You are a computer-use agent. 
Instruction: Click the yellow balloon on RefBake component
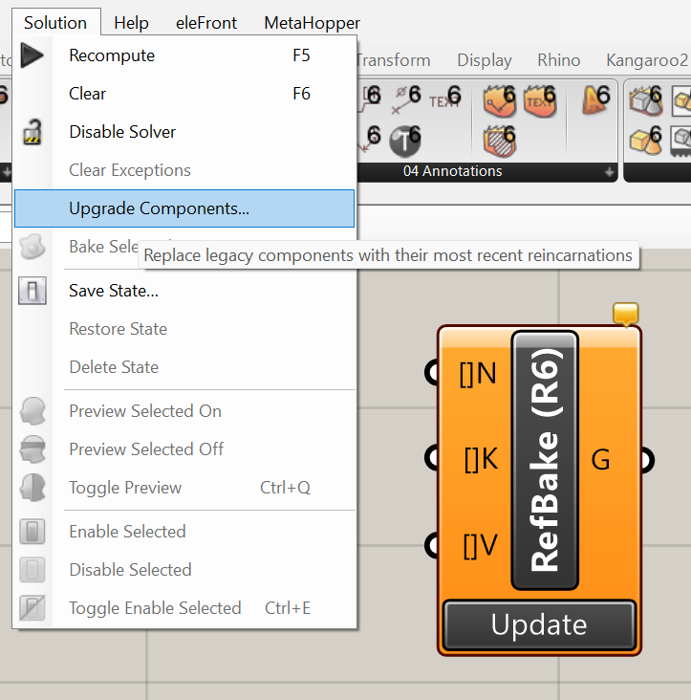pos(626,315)
